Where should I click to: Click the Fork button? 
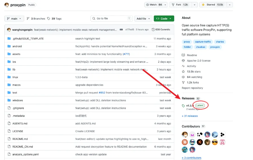[x=180, y=5]
